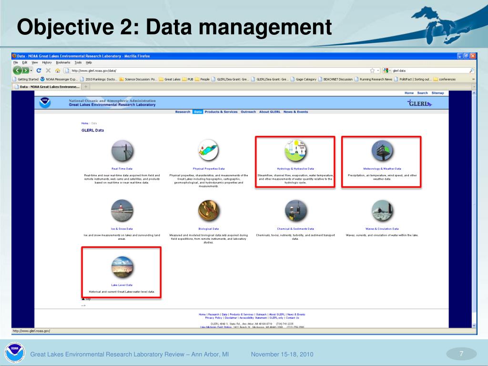Open the History menu
Image resolution: width=488 pixels, height=366 pixels.
click(47, 62)
